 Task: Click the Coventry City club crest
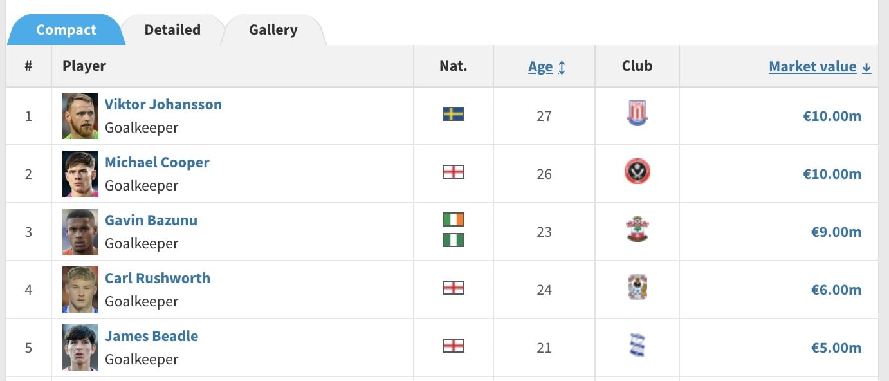(637, 288)
